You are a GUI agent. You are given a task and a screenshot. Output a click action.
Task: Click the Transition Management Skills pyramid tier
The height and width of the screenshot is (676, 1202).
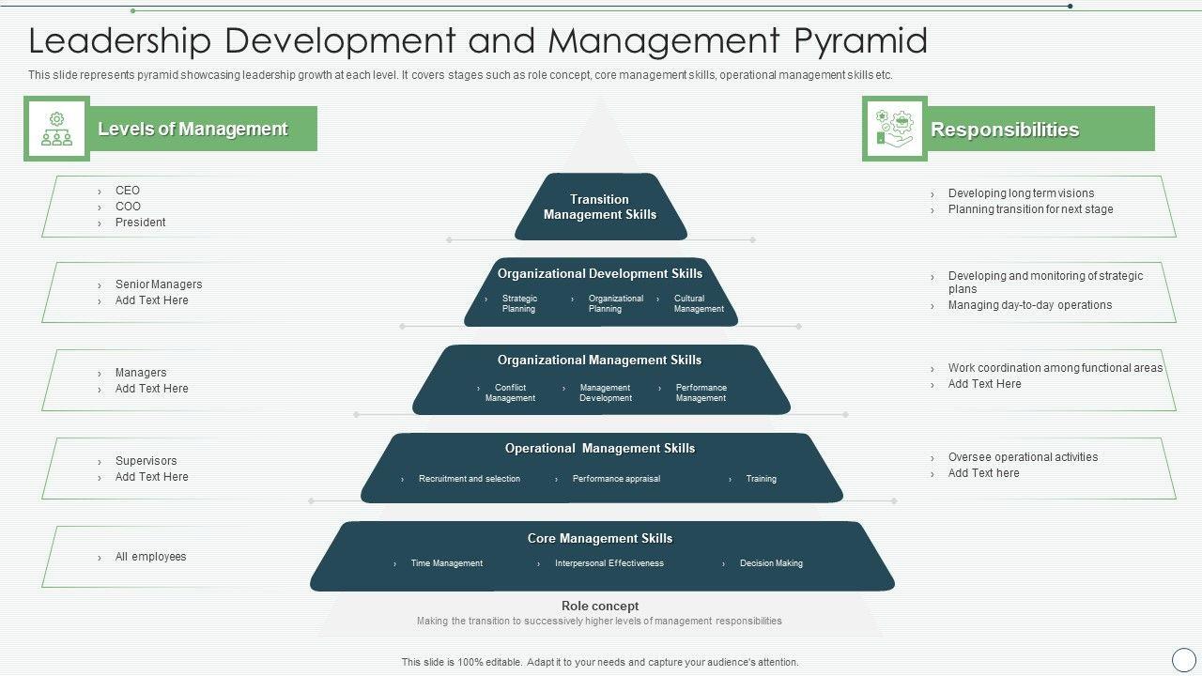[600, 207]
